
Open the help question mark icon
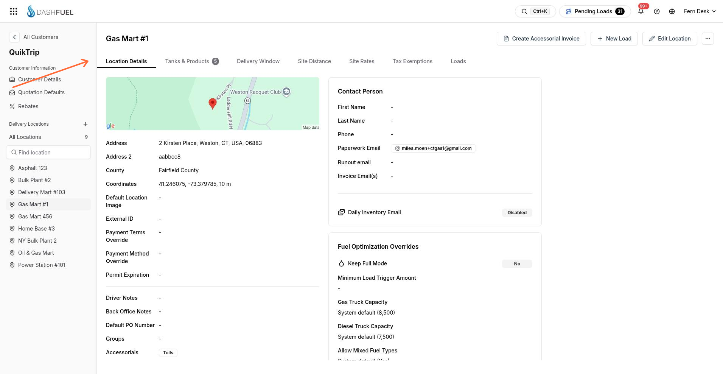pos(657,11)
